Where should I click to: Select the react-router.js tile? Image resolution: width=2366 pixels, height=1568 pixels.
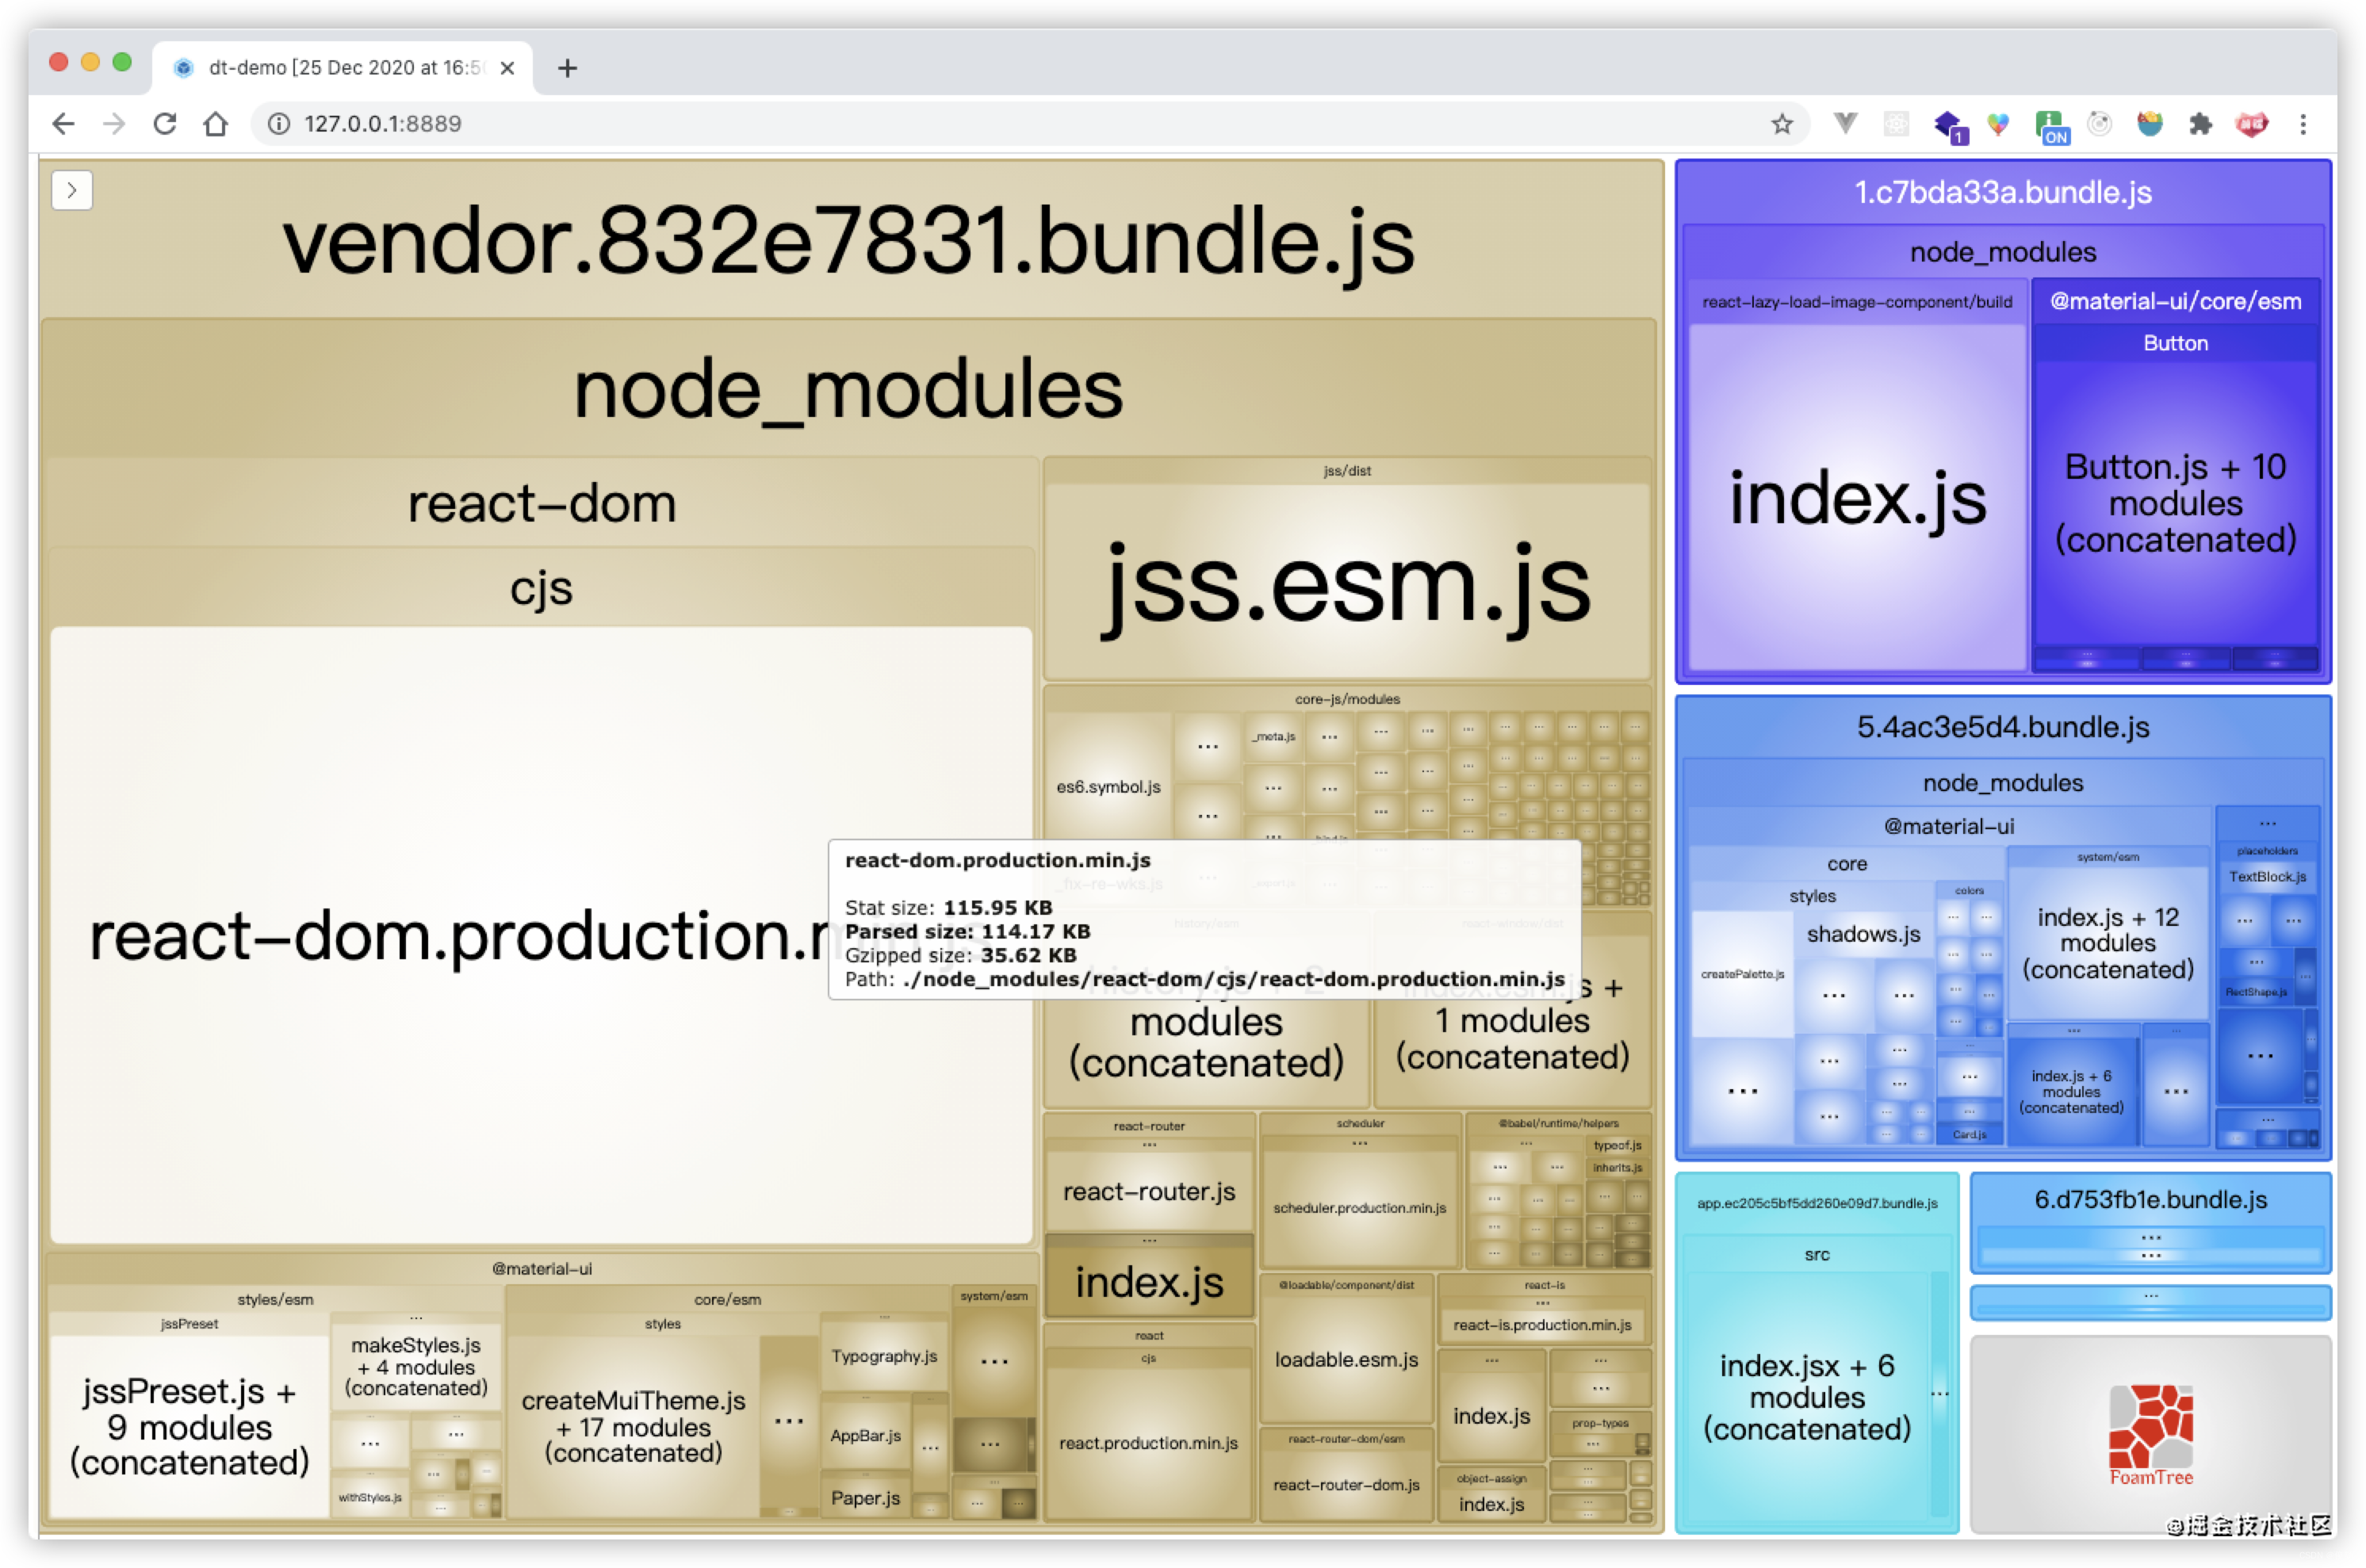coord(1149,1191)
